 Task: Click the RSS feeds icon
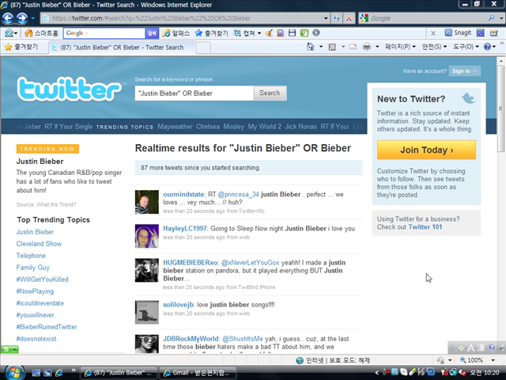[x=332, y=47]
